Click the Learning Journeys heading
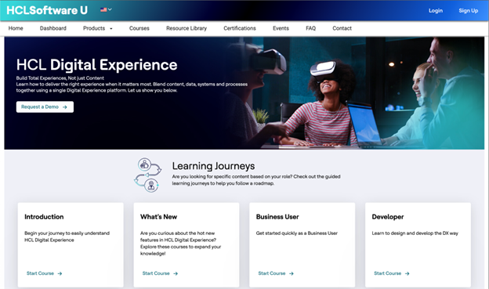The height and width of the screenshot is (289, 489). (213, 166)
